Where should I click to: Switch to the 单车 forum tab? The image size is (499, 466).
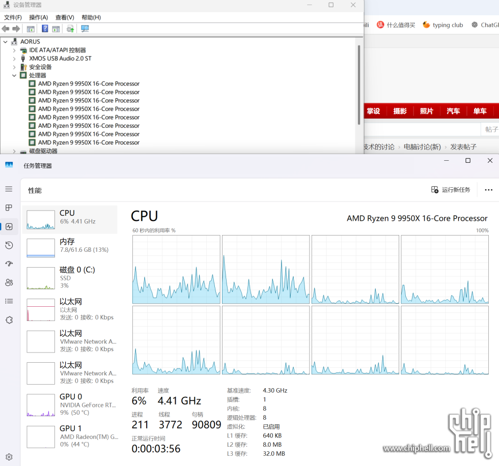480,111
